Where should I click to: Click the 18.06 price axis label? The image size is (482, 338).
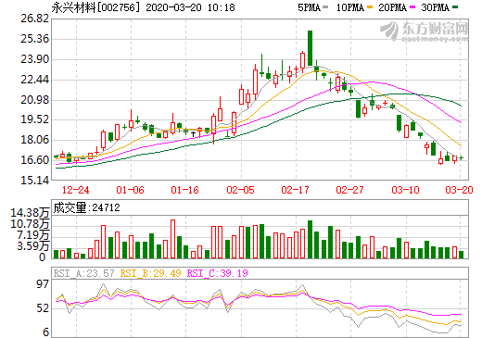click(35, 140)
